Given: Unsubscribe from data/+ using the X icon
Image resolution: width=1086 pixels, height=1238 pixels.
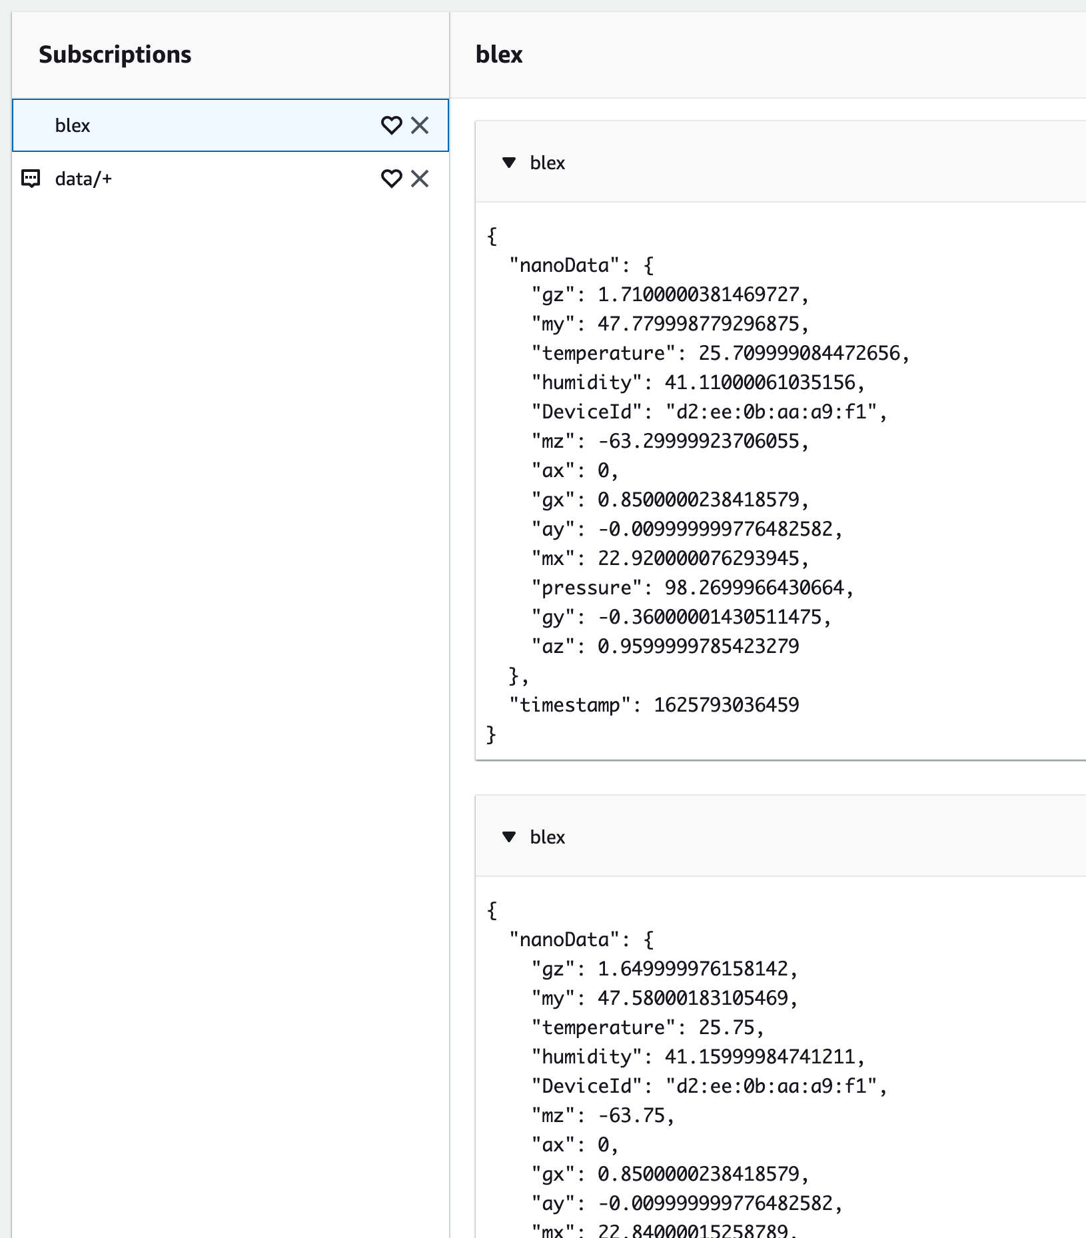Looking at the screenshot, I should (420, 179).
